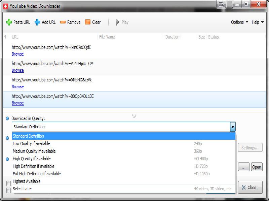The width and height of the screenshot is (269, 201).
Task: Click the blue Add URL plus icon
Action: [37, 22]
